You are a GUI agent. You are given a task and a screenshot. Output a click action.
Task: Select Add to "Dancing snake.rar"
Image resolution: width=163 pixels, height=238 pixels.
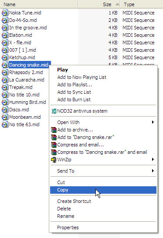(x=103, y=137)
